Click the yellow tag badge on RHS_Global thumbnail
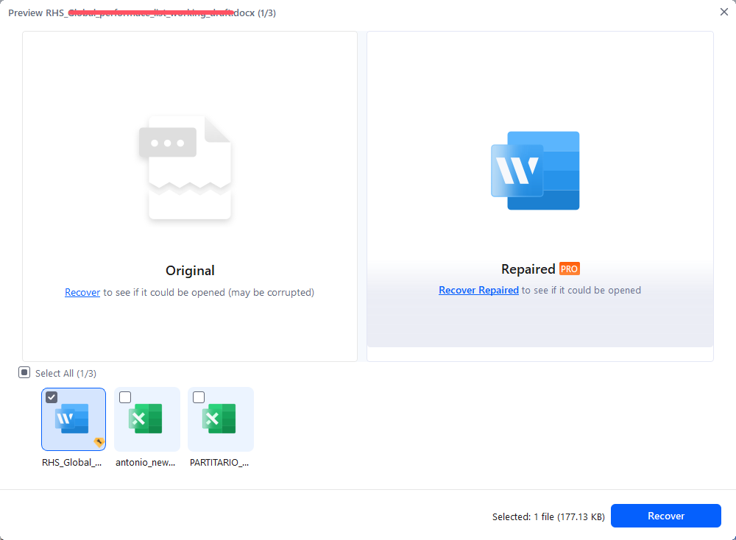The width and height of the screenshot is (736, 540). point(99,442)
